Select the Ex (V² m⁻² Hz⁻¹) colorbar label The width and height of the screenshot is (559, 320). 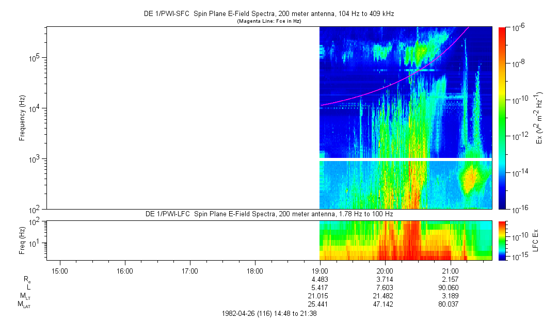tap(539, 118)
